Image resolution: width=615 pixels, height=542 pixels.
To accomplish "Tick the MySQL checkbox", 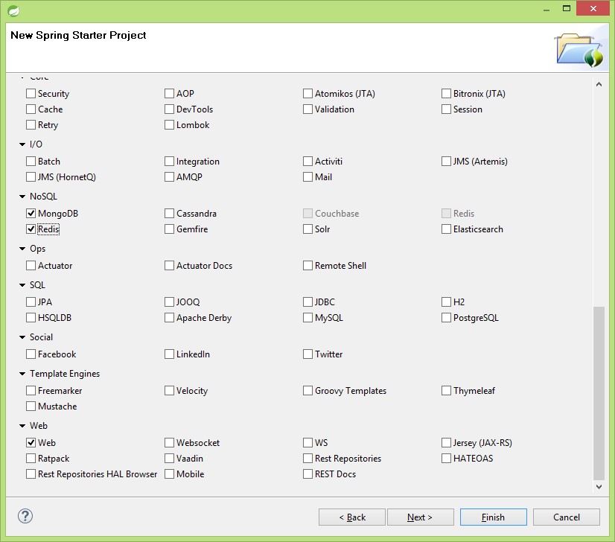I will (307, 318).
